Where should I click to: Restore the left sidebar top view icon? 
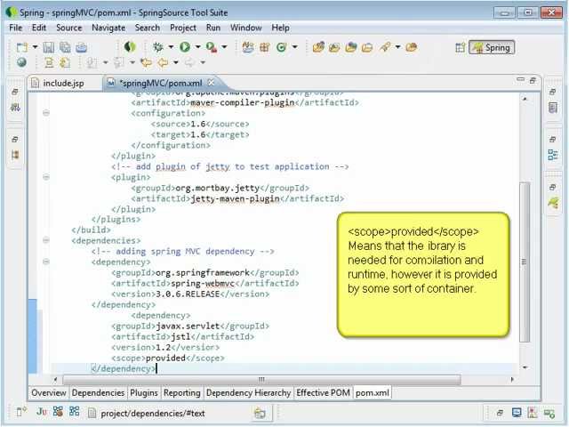point(14,92)
